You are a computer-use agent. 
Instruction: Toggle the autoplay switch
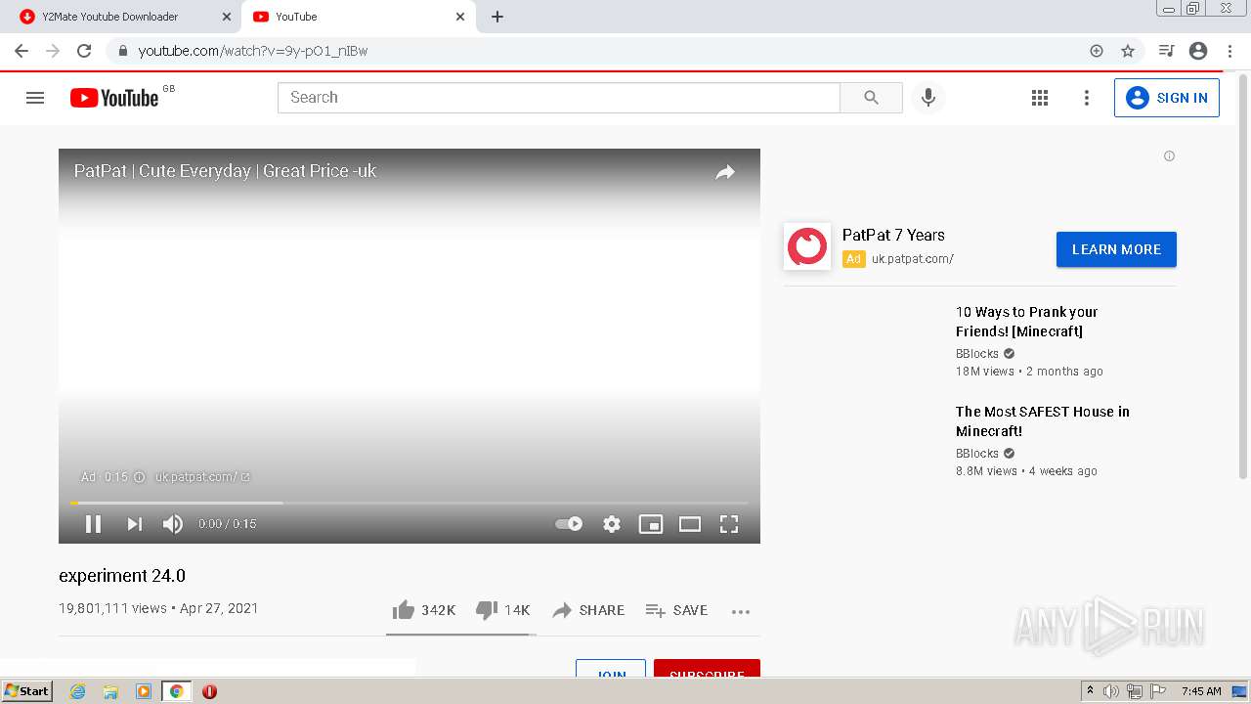pyautogui.click(x=569, y=524)
